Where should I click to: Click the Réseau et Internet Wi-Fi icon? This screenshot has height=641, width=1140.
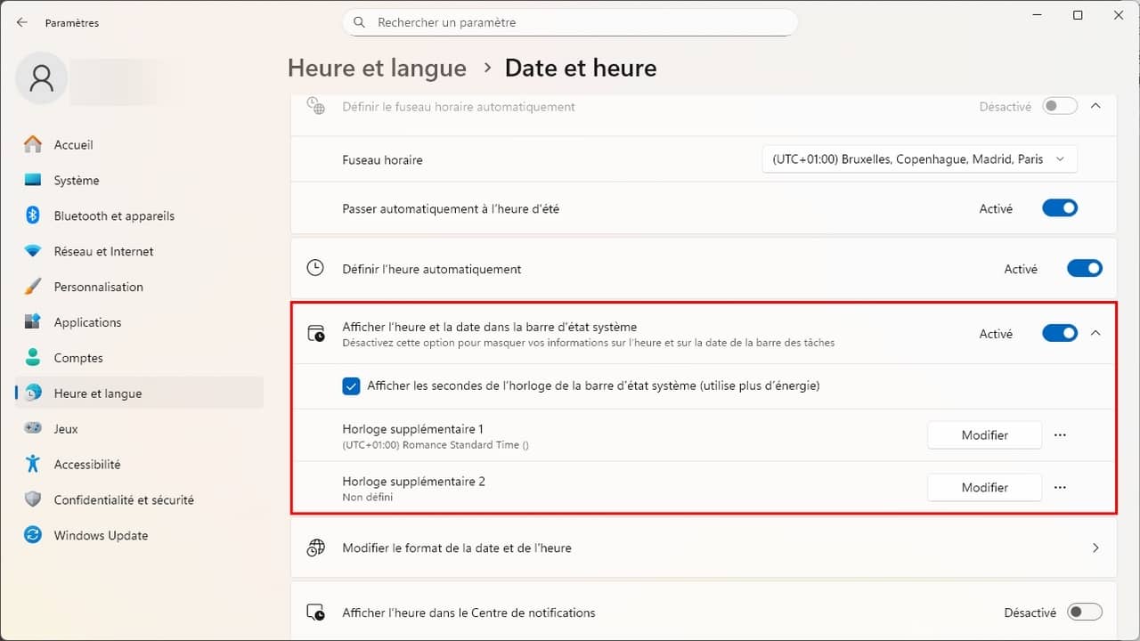(33, 251)
